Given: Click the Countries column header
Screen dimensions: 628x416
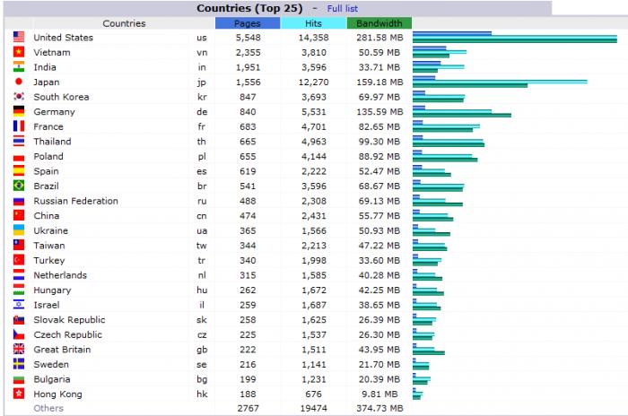Looking at the screenshot, I should tap(124, 23).
